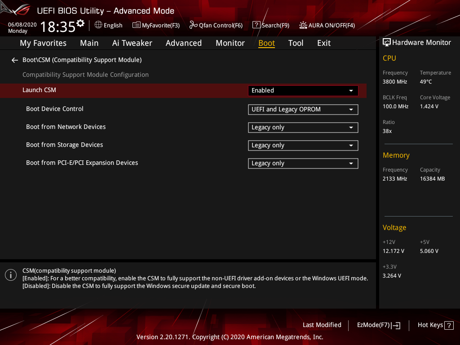Click the Hardware Monitor title
Screen dimensions: 460x345
pos(421,43)
